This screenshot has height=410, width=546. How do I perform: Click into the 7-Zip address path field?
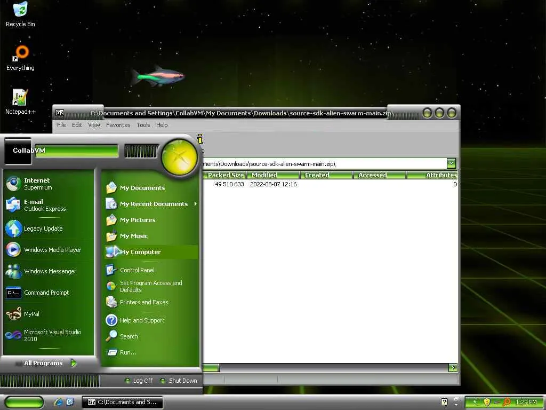pos(324,163)
